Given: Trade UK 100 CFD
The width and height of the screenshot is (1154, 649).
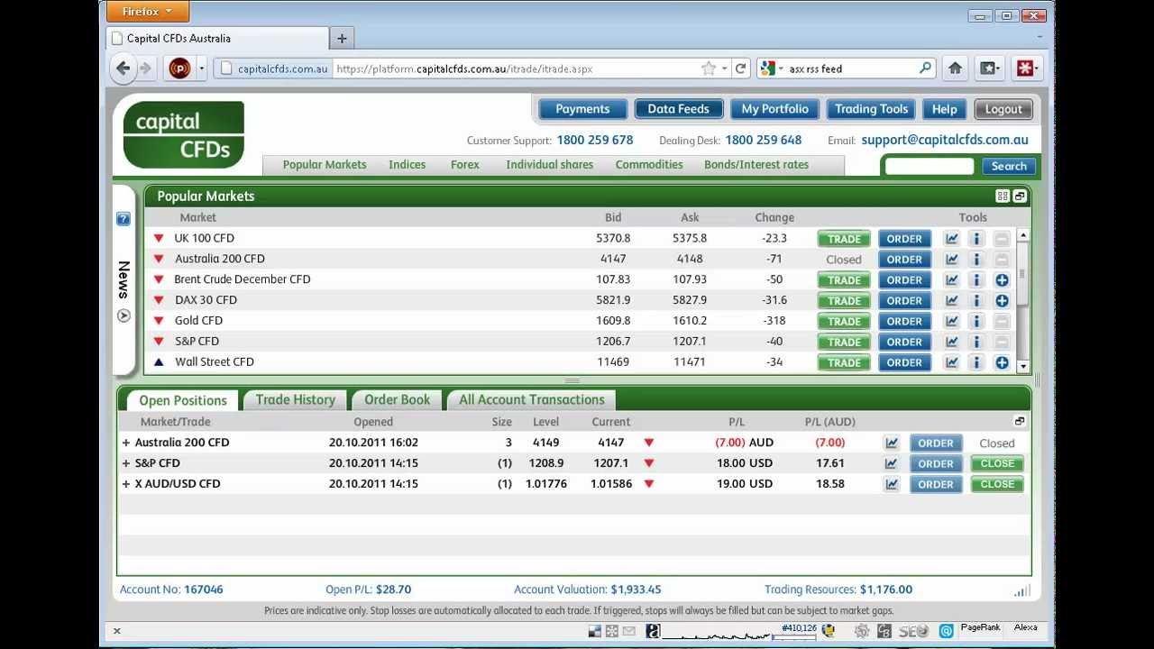Looking at the screenshot, I should click(844, 239).
